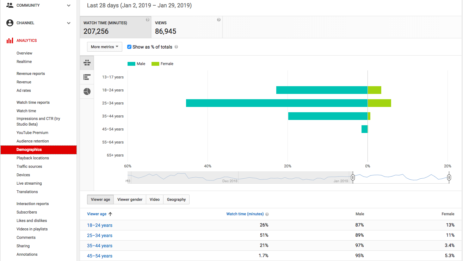Uncheck Show as % of totals

[x=129, y=47]
